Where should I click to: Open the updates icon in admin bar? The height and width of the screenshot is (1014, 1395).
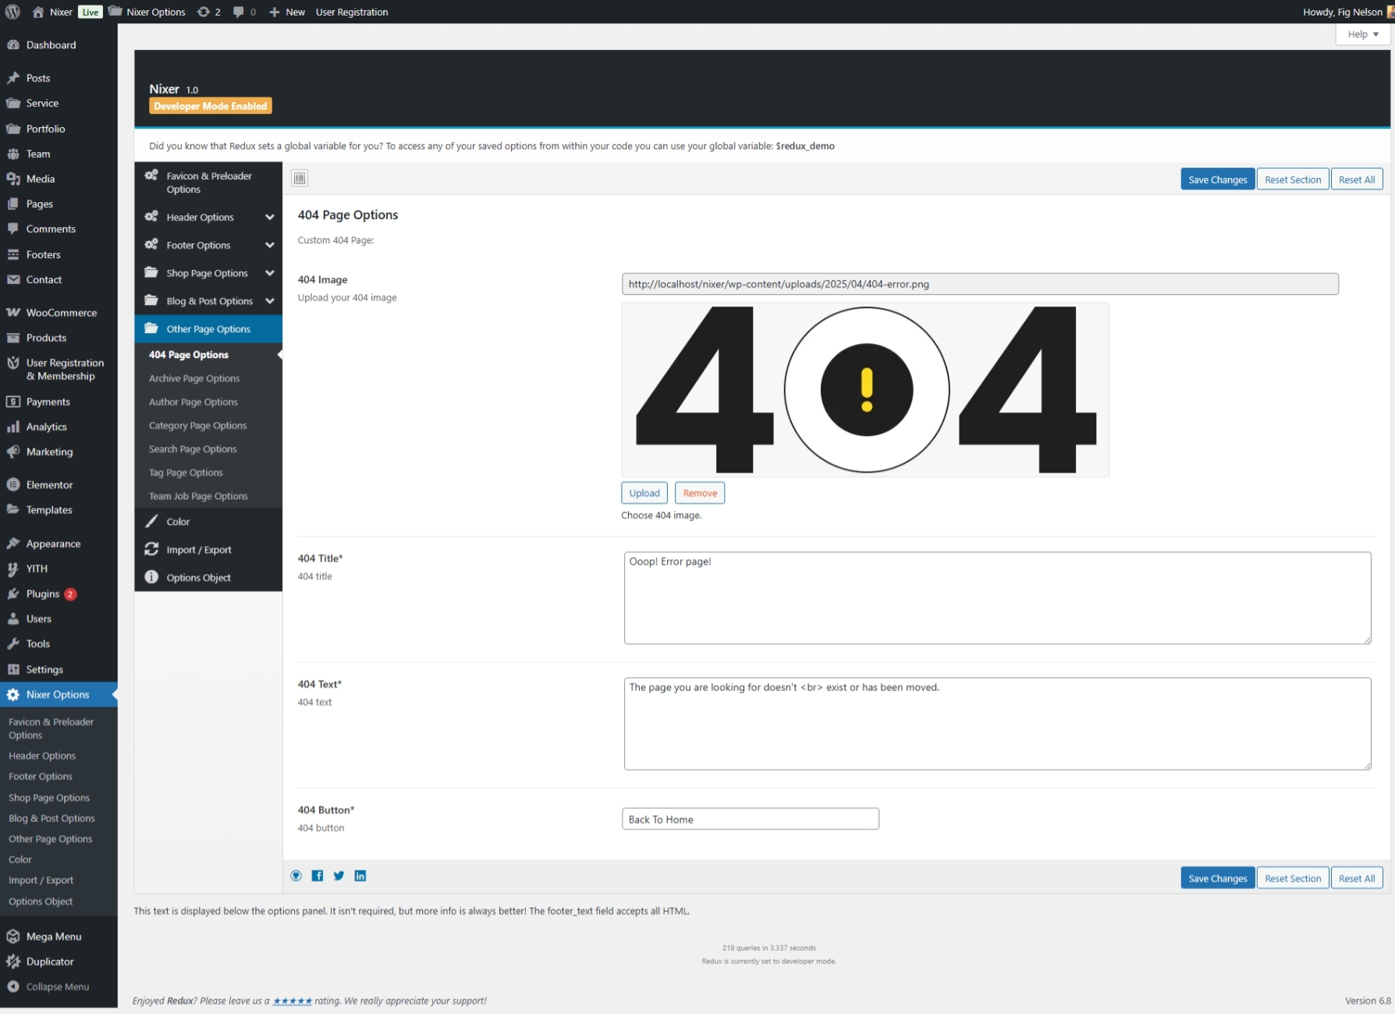click(208, 12)
